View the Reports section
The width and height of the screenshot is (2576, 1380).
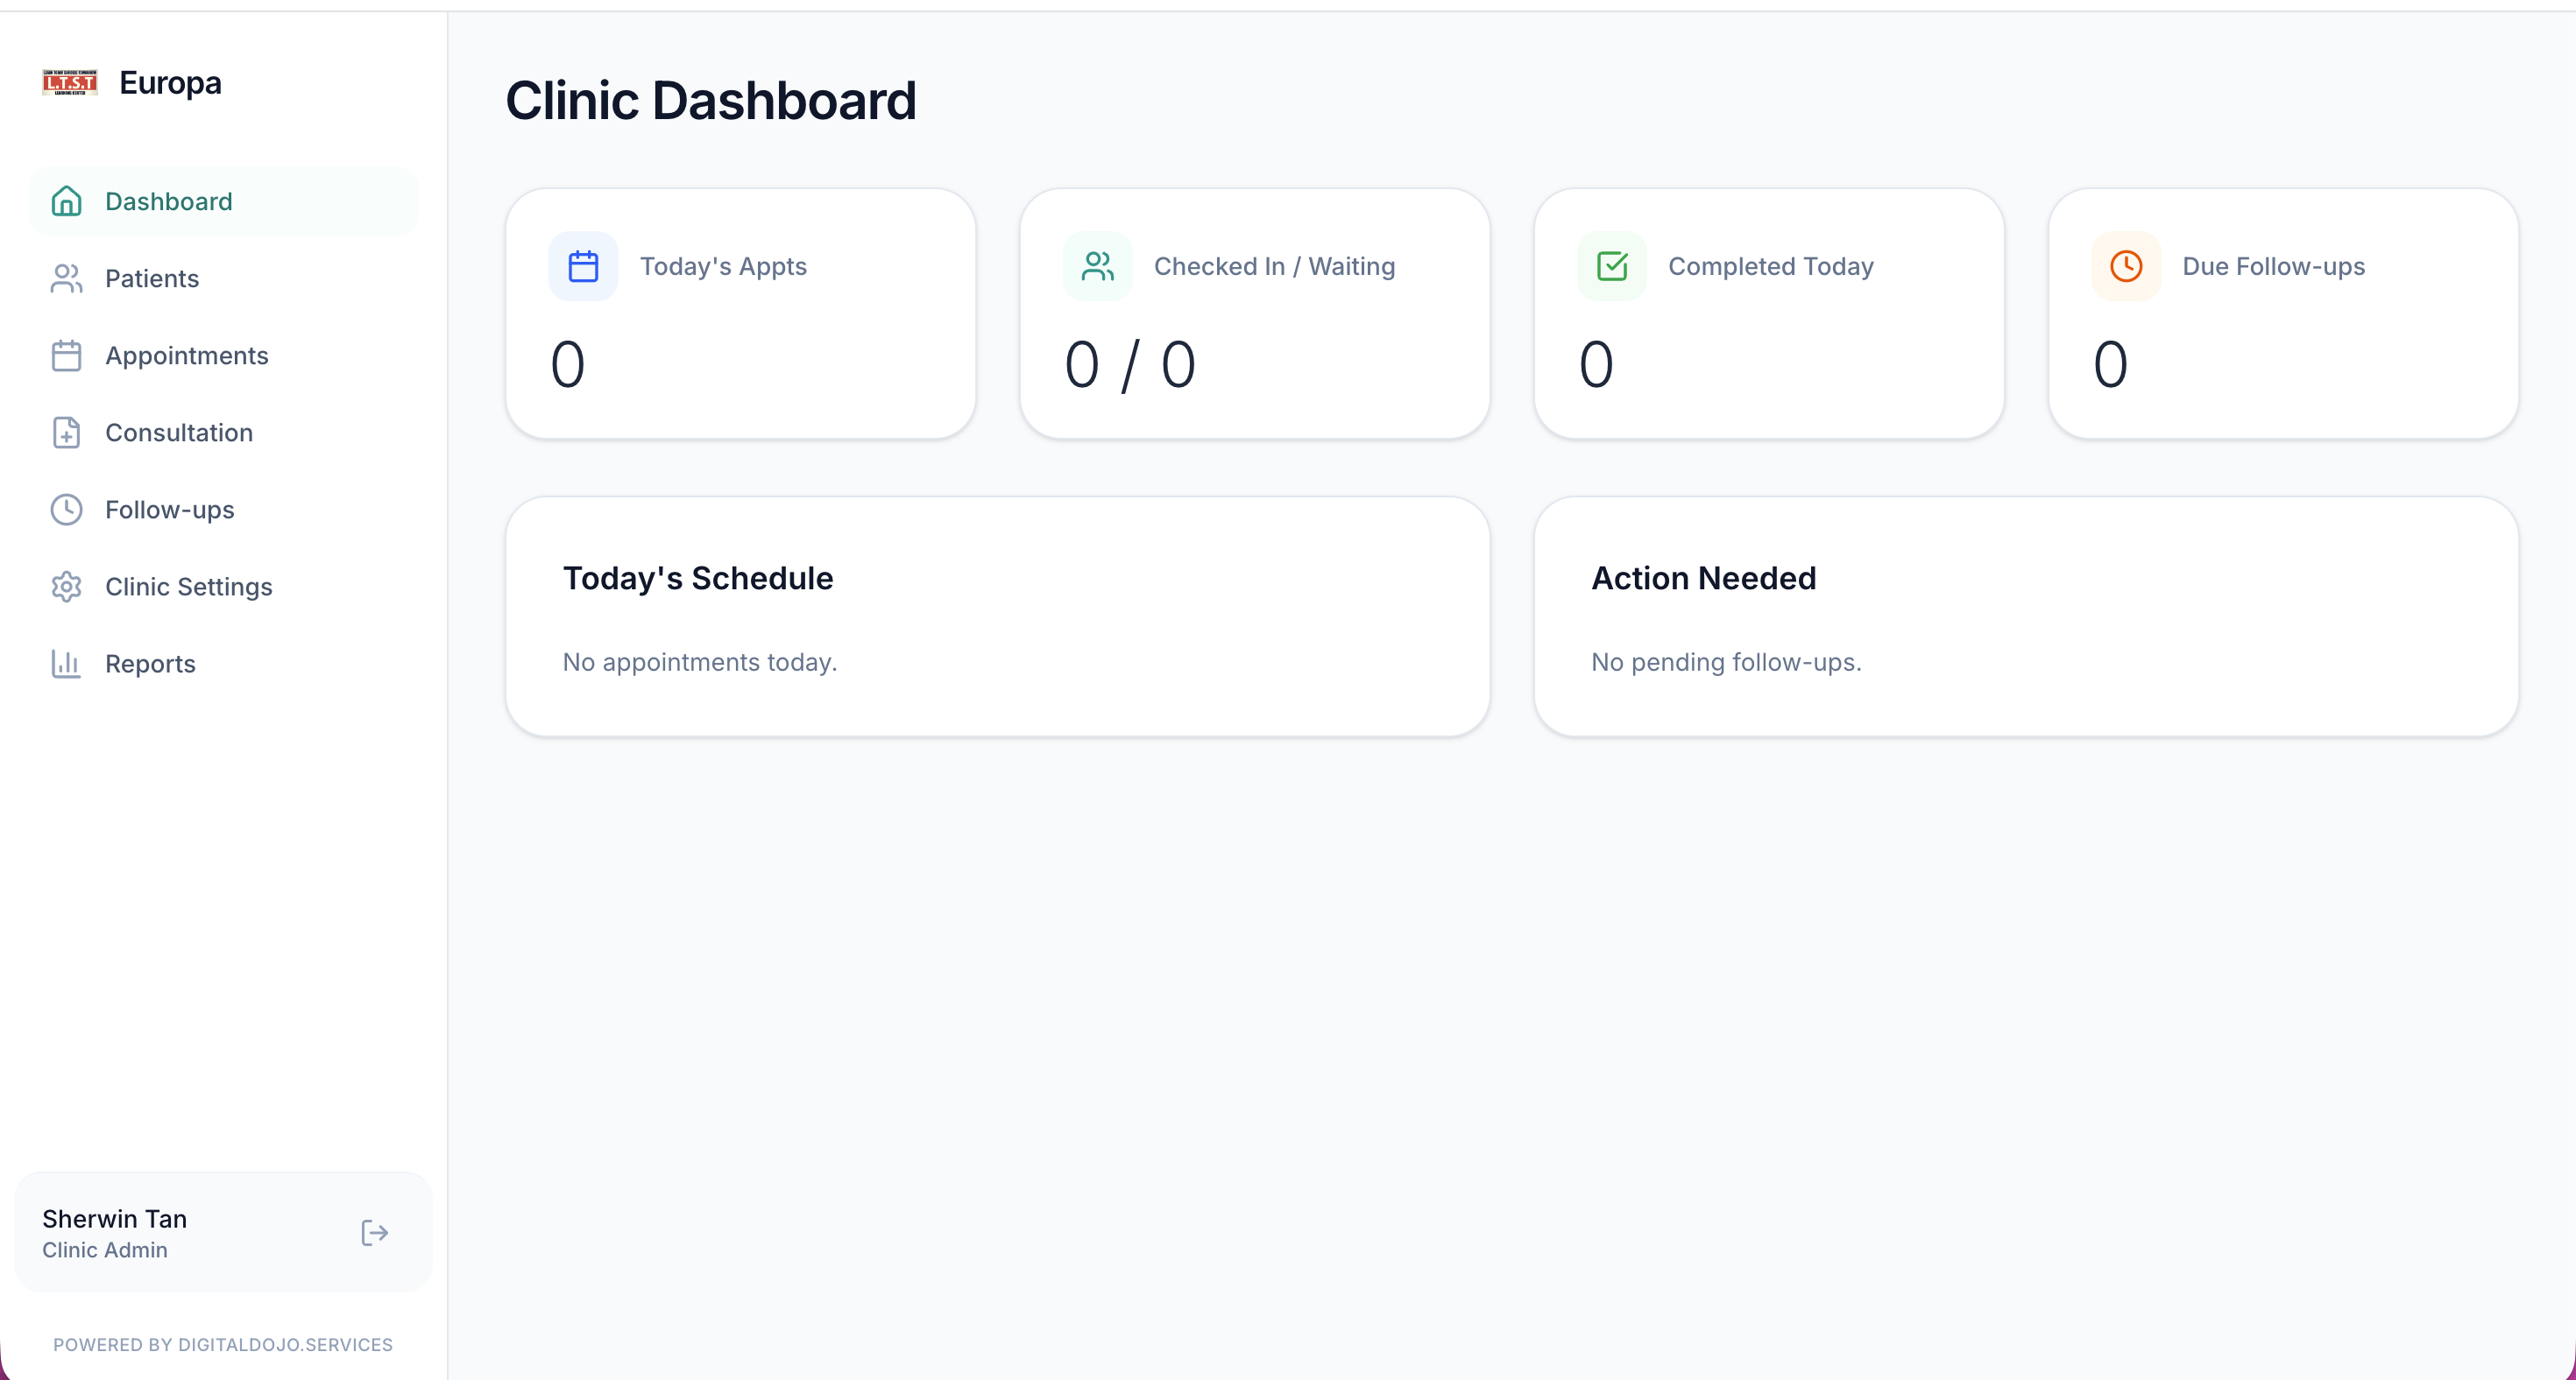coord(224,663)
